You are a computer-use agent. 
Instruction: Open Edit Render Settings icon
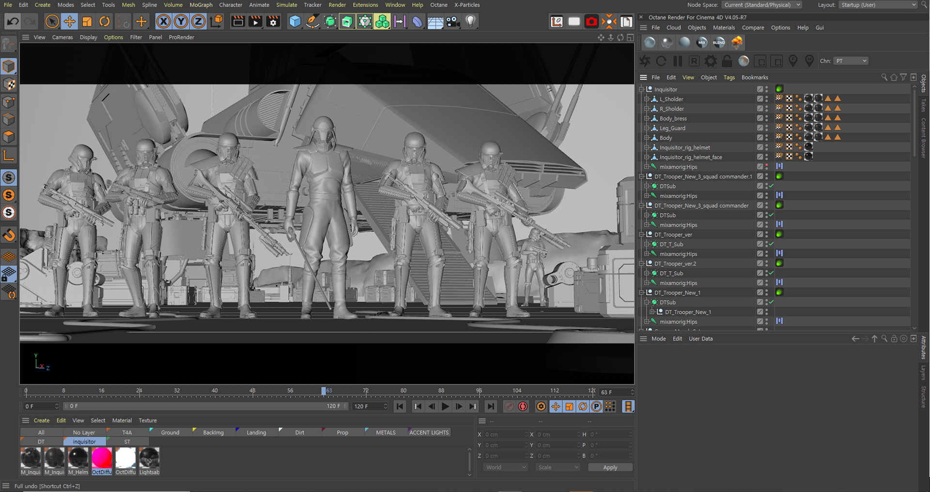coord(273,21)
